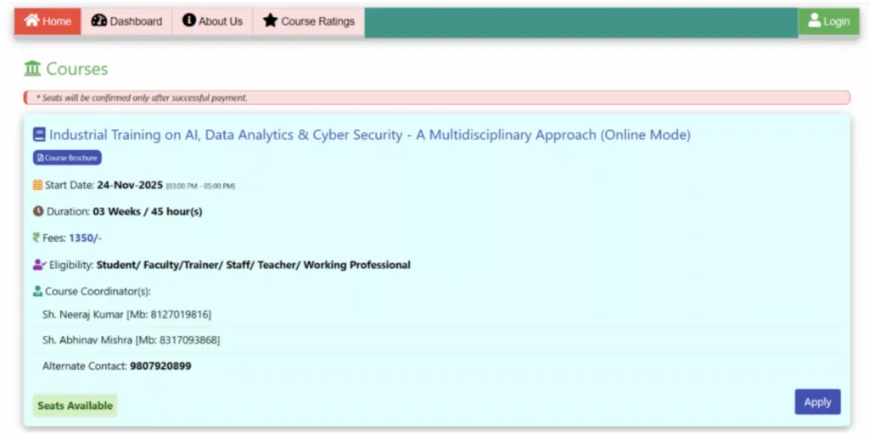Select alternate contact 9807920899
Viewport: 869px width, 442px height.
160,366
